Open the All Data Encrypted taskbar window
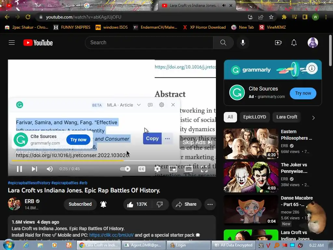This screenshot has height=250, width=333. (x=233, y=245)
